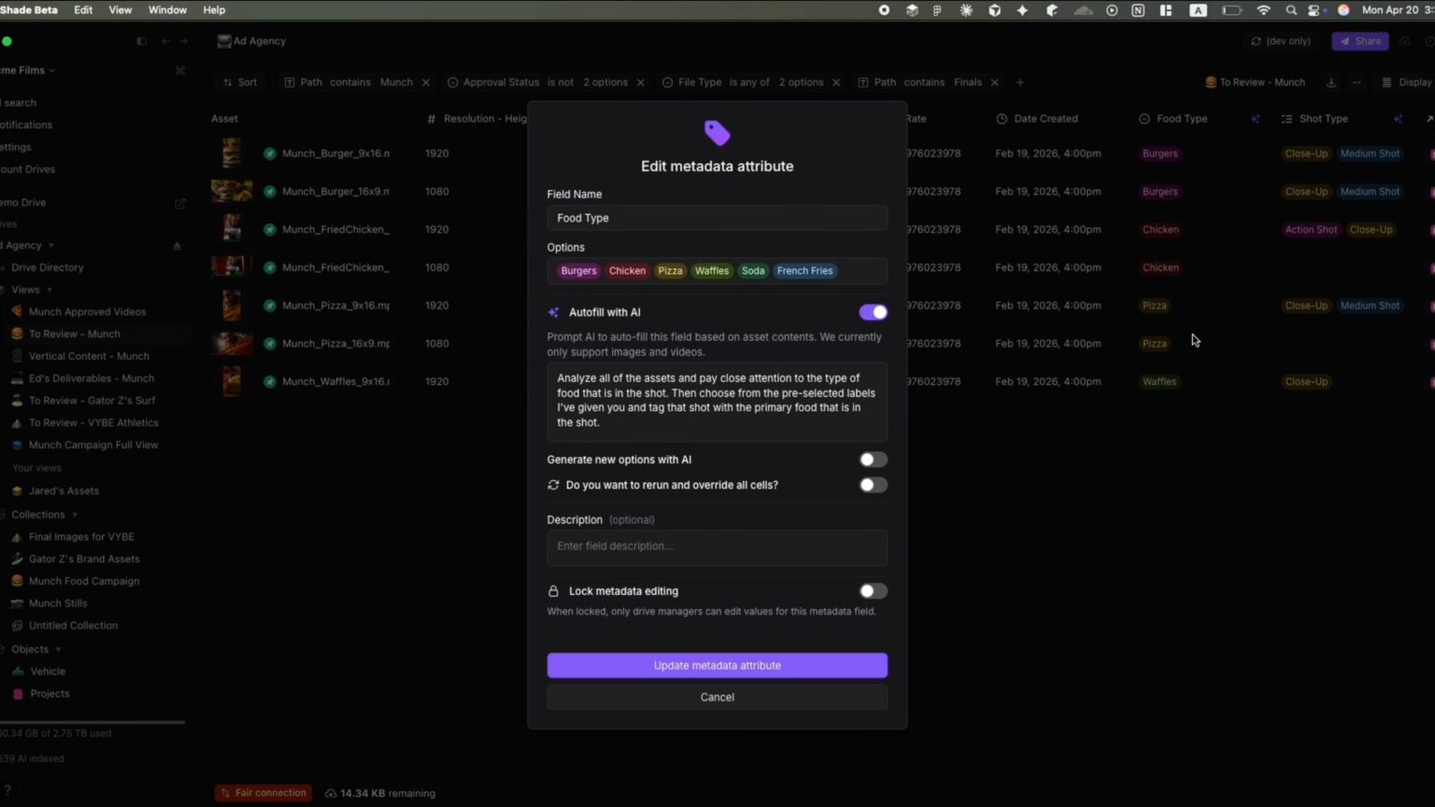Open the Display settings
The width and height of the screenshot is (1435, 807).
1407,82
